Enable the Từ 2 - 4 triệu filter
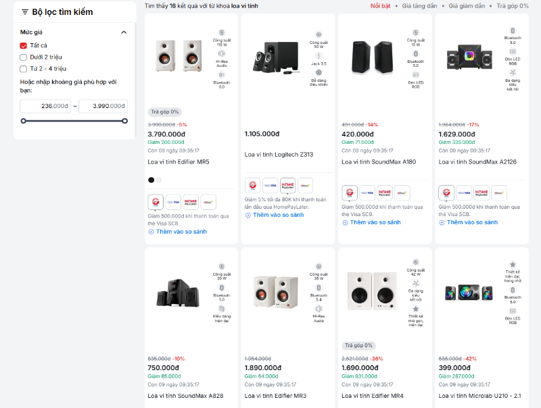The height and width of the screenshot is (408, 541). tap(24, 69)
